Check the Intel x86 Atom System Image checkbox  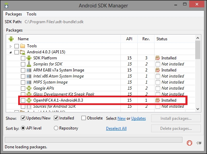[x=23, y=76]
